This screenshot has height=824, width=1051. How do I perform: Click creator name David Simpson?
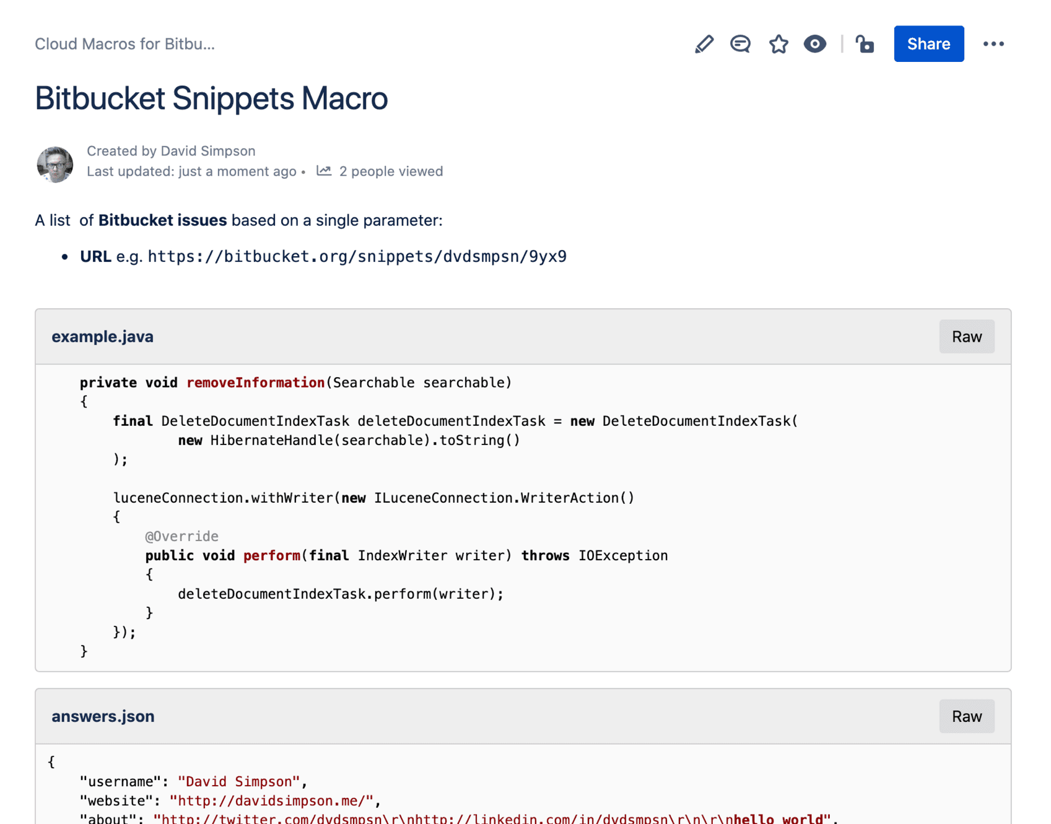tap(208, 150)
